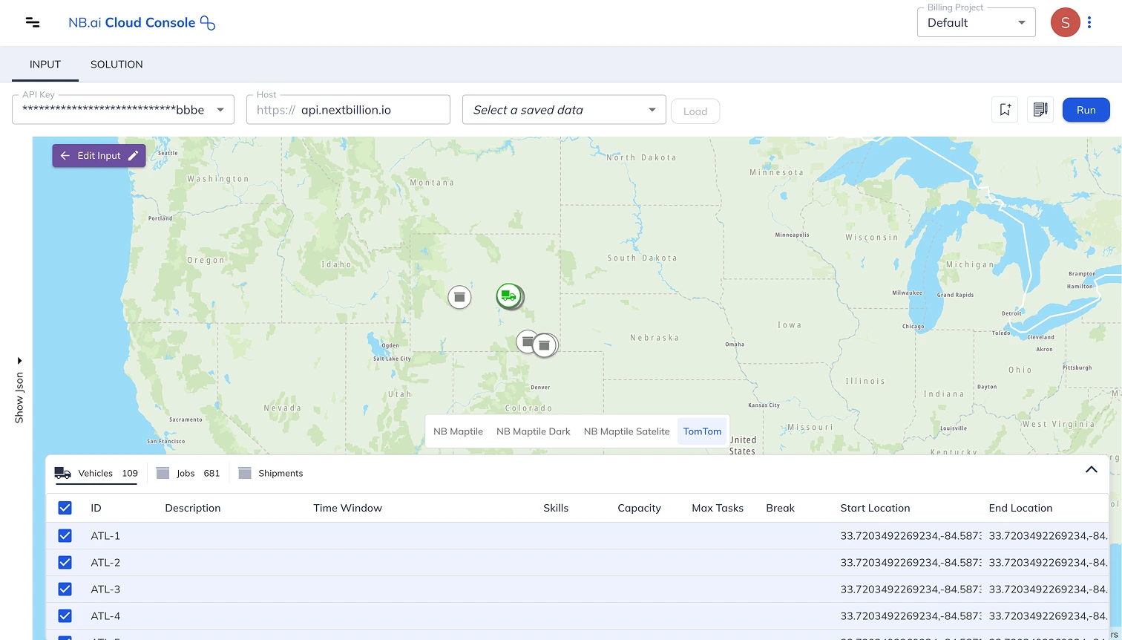Uncheck the ATL-1 row checkbox
This screenshot has width=1122, height=640.
[x=65, y=535]
